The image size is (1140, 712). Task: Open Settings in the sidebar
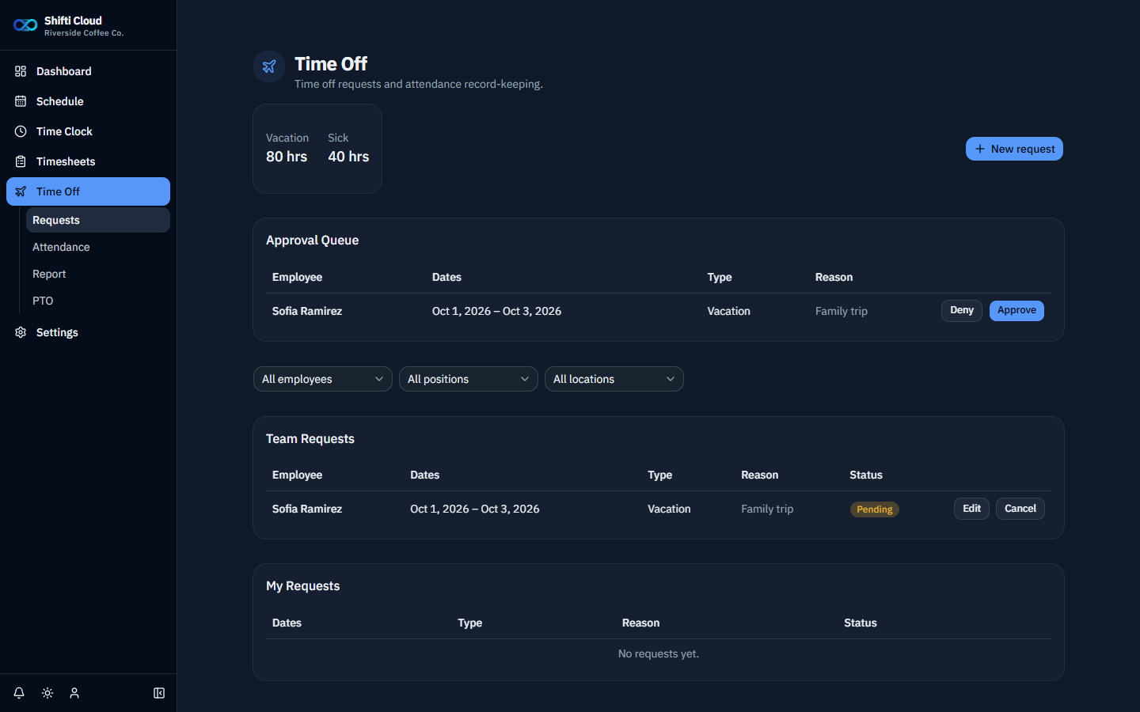[88, 332]
